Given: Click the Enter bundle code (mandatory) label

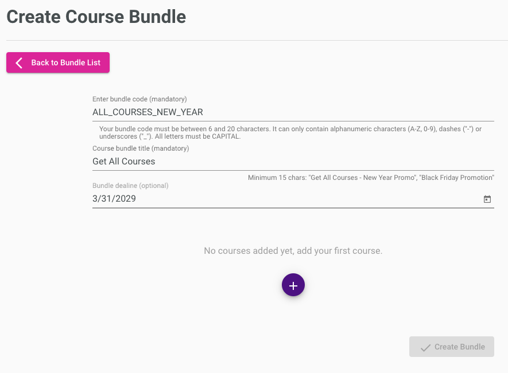Looking at the screenshot, I should tap(139, 99).
